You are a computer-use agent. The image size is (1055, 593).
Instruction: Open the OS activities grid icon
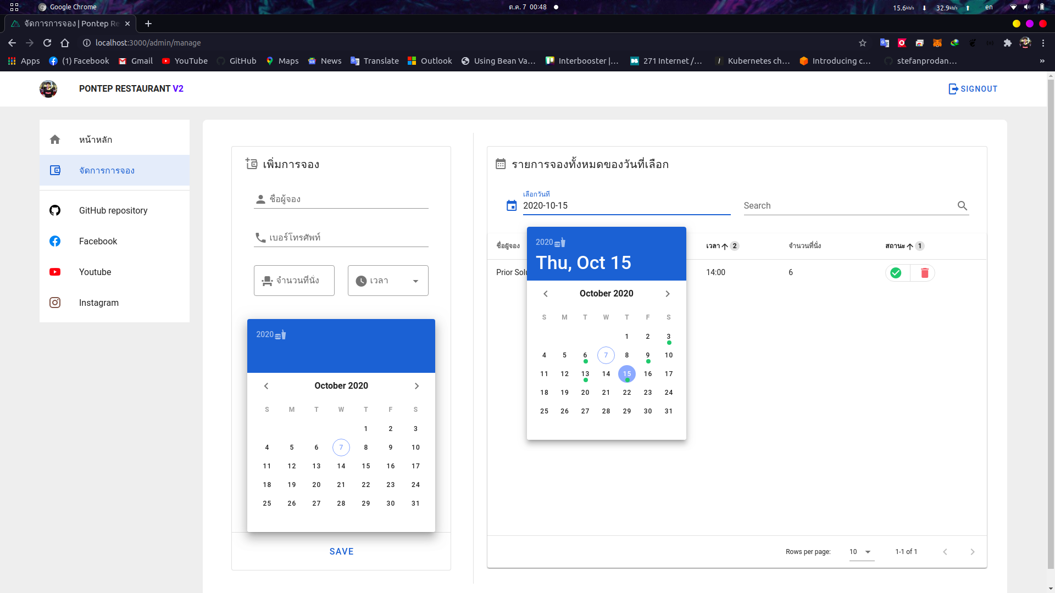[14, 7]
